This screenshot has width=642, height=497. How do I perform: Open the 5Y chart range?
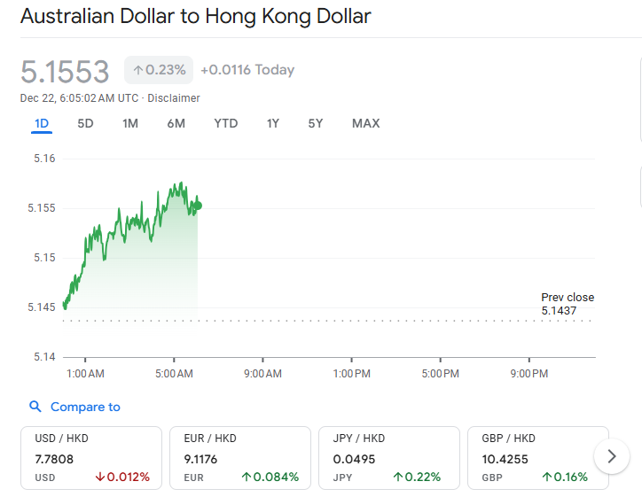point(316,123)
